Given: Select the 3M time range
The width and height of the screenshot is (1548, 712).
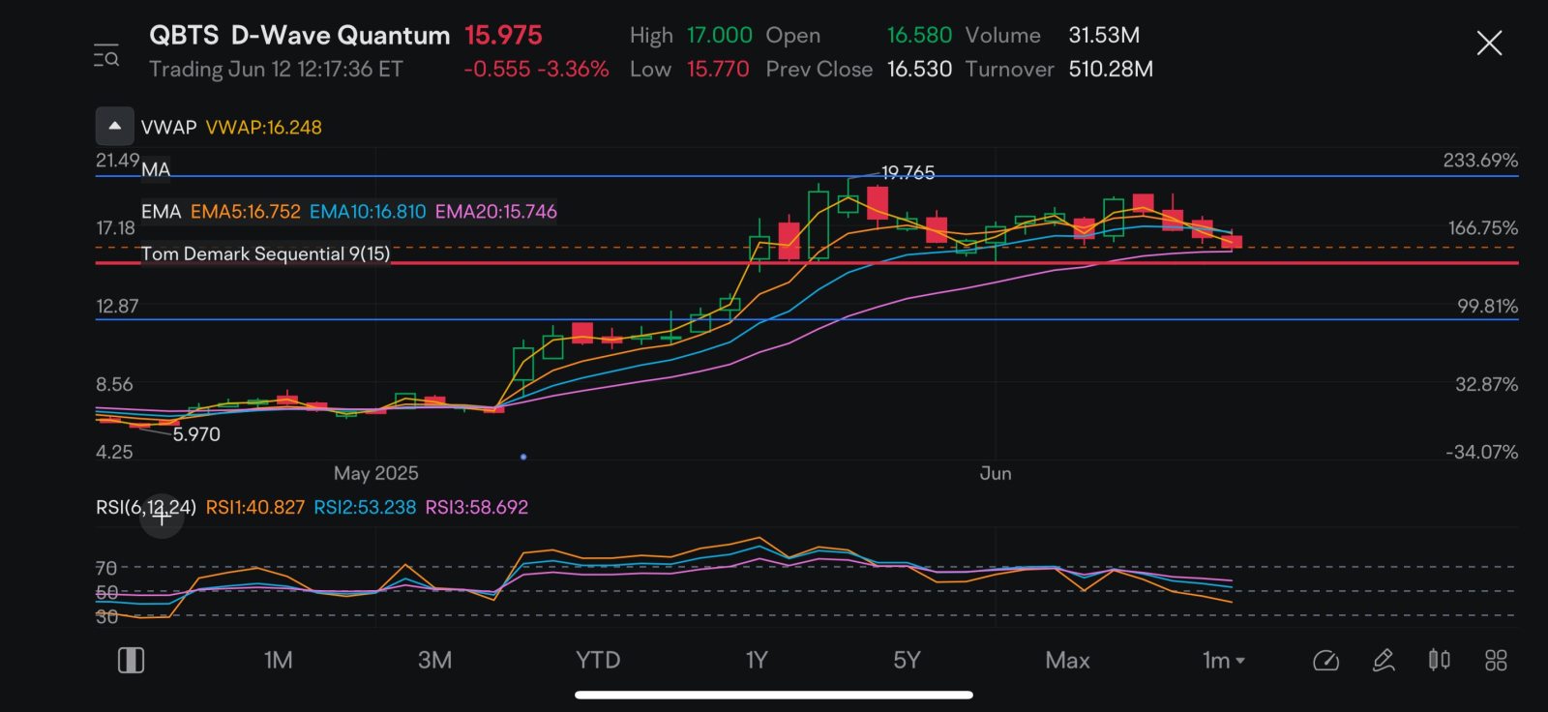Looking at the screenshot, I should tap(434, 661).
